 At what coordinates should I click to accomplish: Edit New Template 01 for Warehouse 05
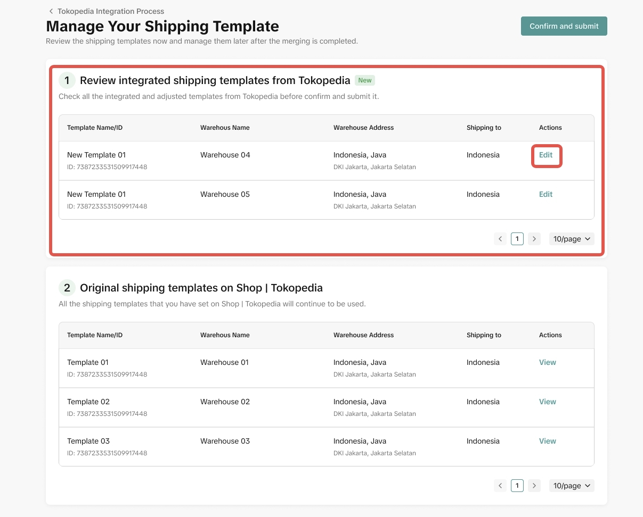546,194
